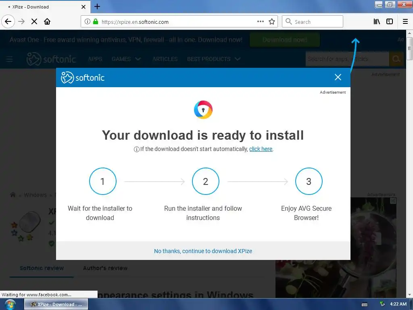Open the Windows Start menu
413x310 pixels.
point(10,304)
